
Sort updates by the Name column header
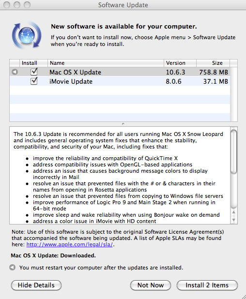(106, 63)
